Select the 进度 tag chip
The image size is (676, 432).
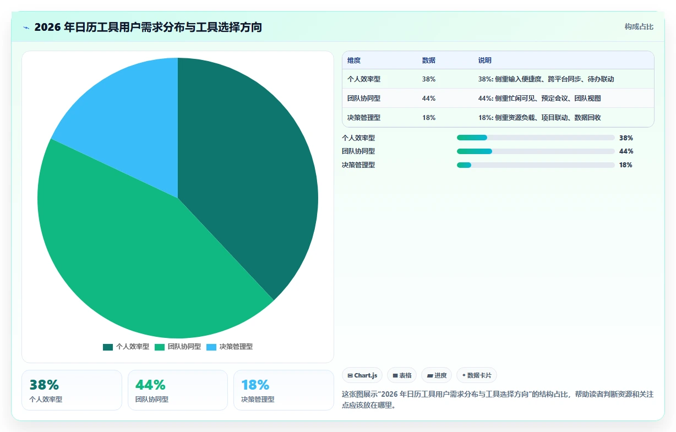point(437,375)
